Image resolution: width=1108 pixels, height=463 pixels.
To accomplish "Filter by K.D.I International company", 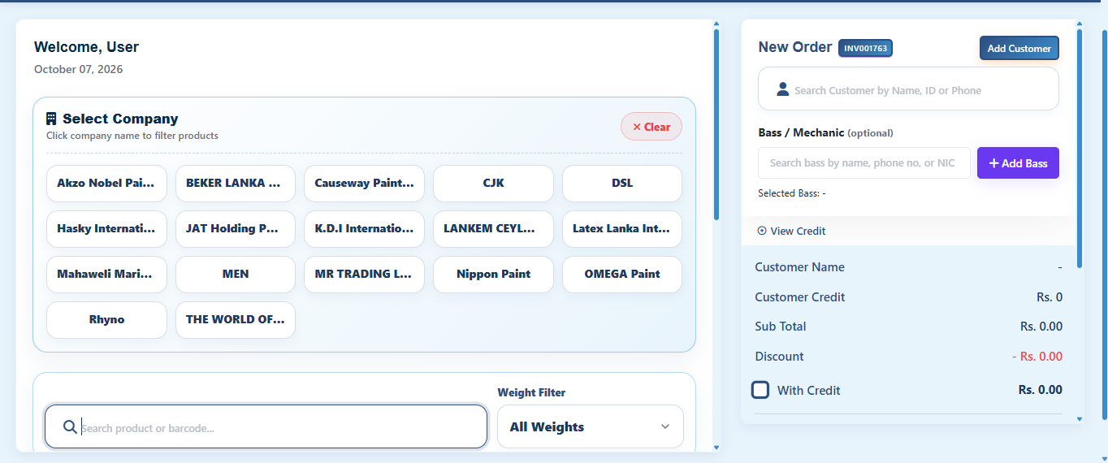I will coord(365,229).
